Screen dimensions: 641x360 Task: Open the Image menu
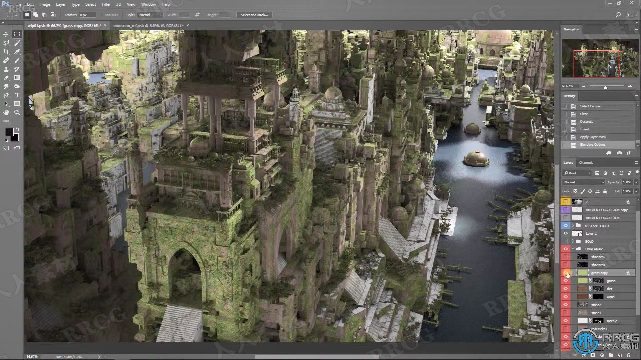44,4
